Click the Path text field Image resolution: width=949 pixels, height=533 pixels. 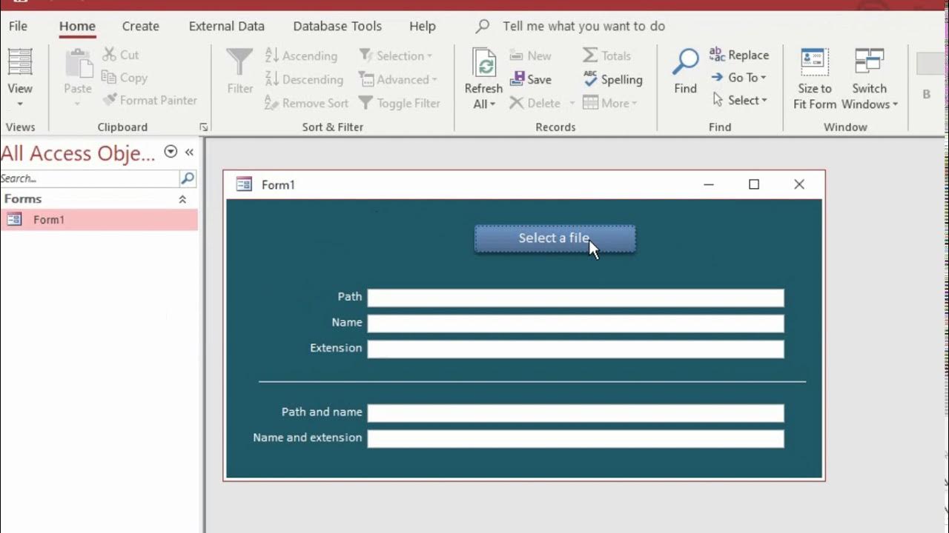click(x=575, y=298)
